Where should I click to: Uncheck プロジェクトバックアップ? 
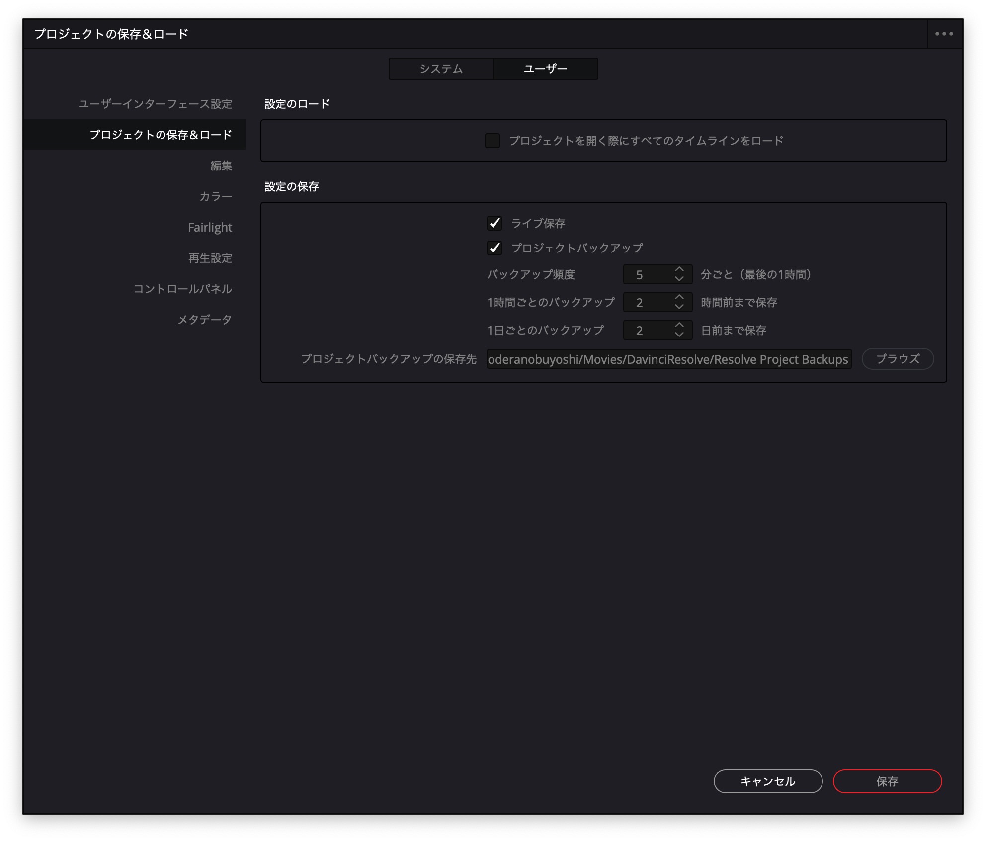[493, 248]
